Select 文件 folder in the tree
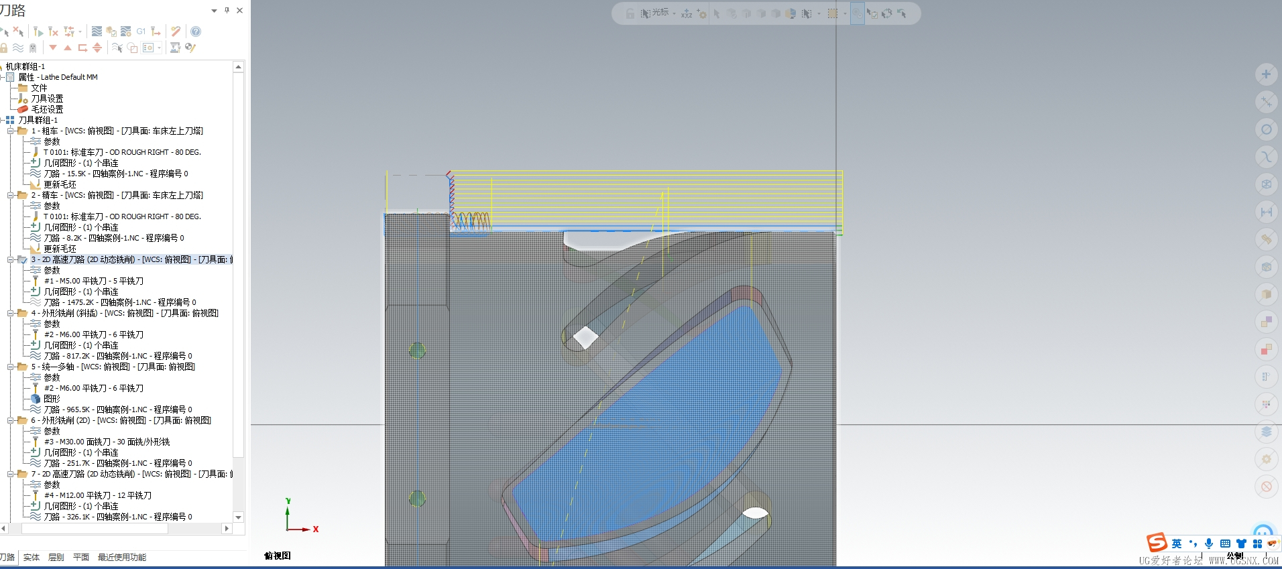This screenshot has height=569, width=1282. pyautogui.click(x=39, y=88)
